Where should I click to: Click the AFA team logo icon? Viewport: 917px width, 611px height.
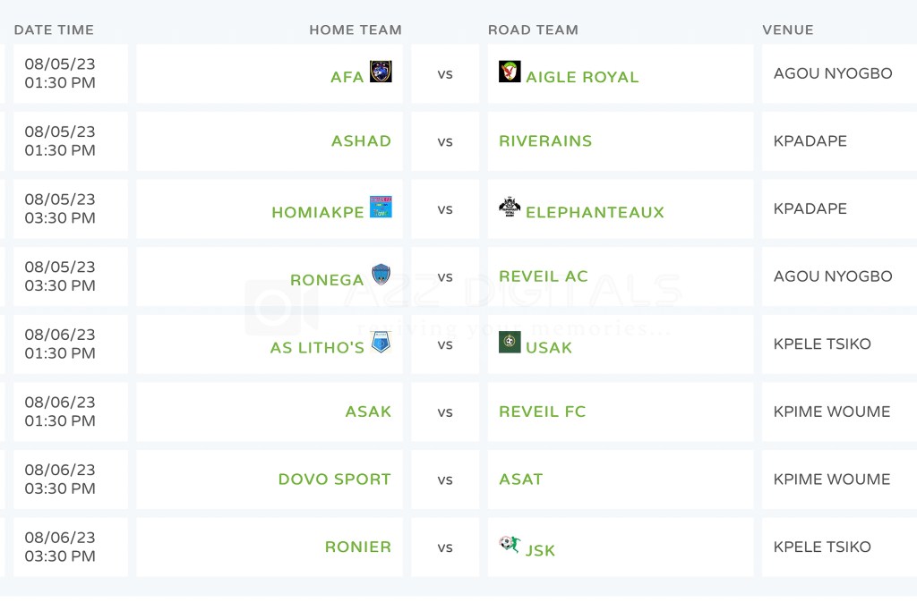pyautogui.click(x=381, y=72)
